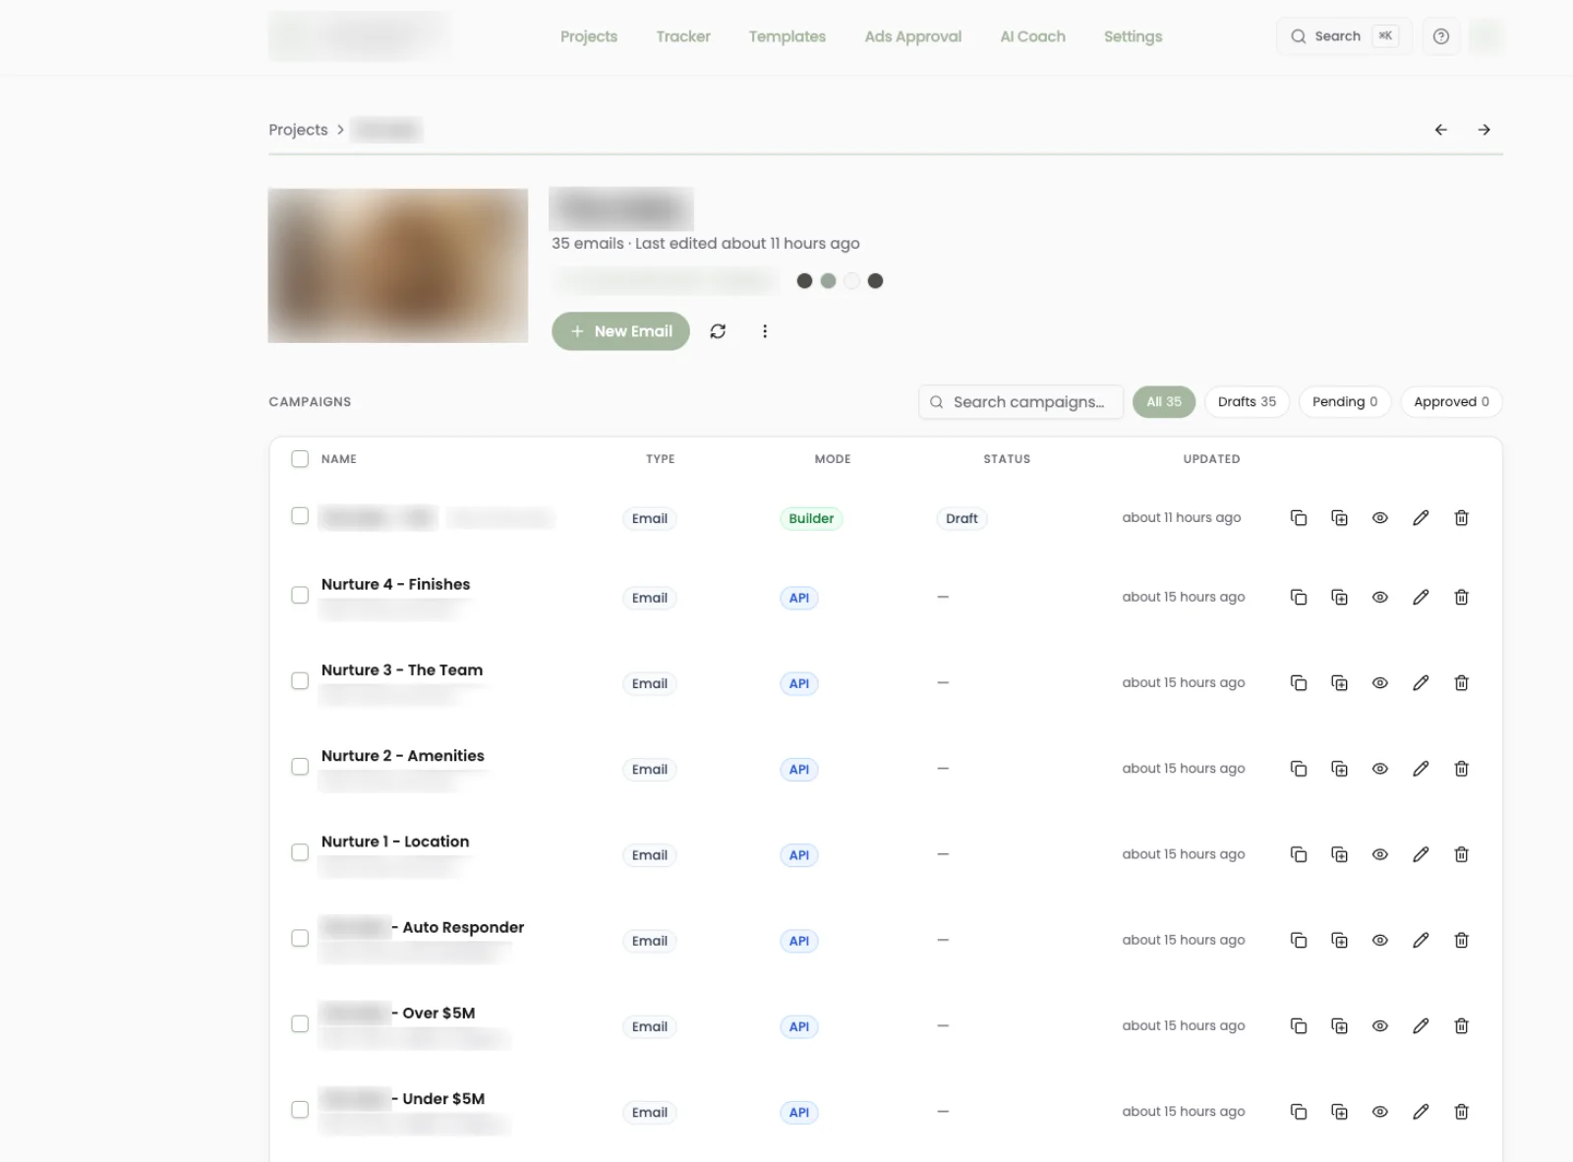This screenshot has height=1162, width=1573.
Task: Show Pending 0 campaigns
Action: (x=1345, y=402)
